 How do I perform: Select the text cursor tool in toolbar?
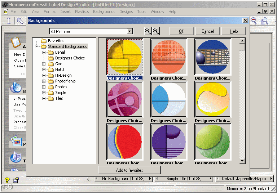tap(9, 21)
